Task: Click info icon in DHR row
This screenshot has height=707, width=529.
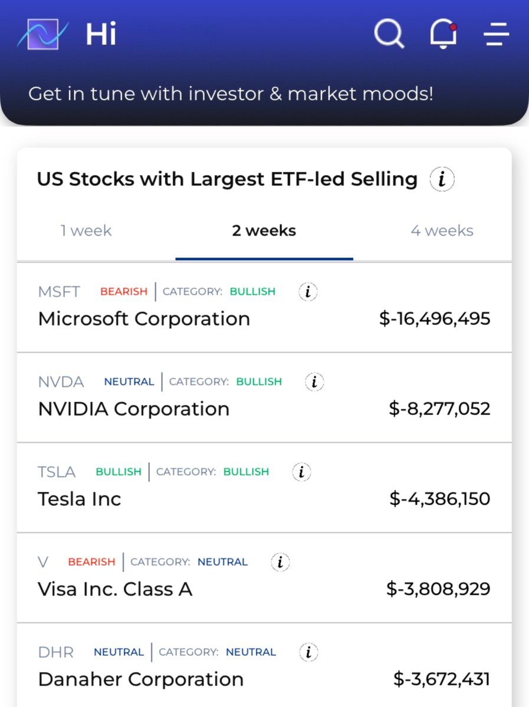Action: pos(308,652)
